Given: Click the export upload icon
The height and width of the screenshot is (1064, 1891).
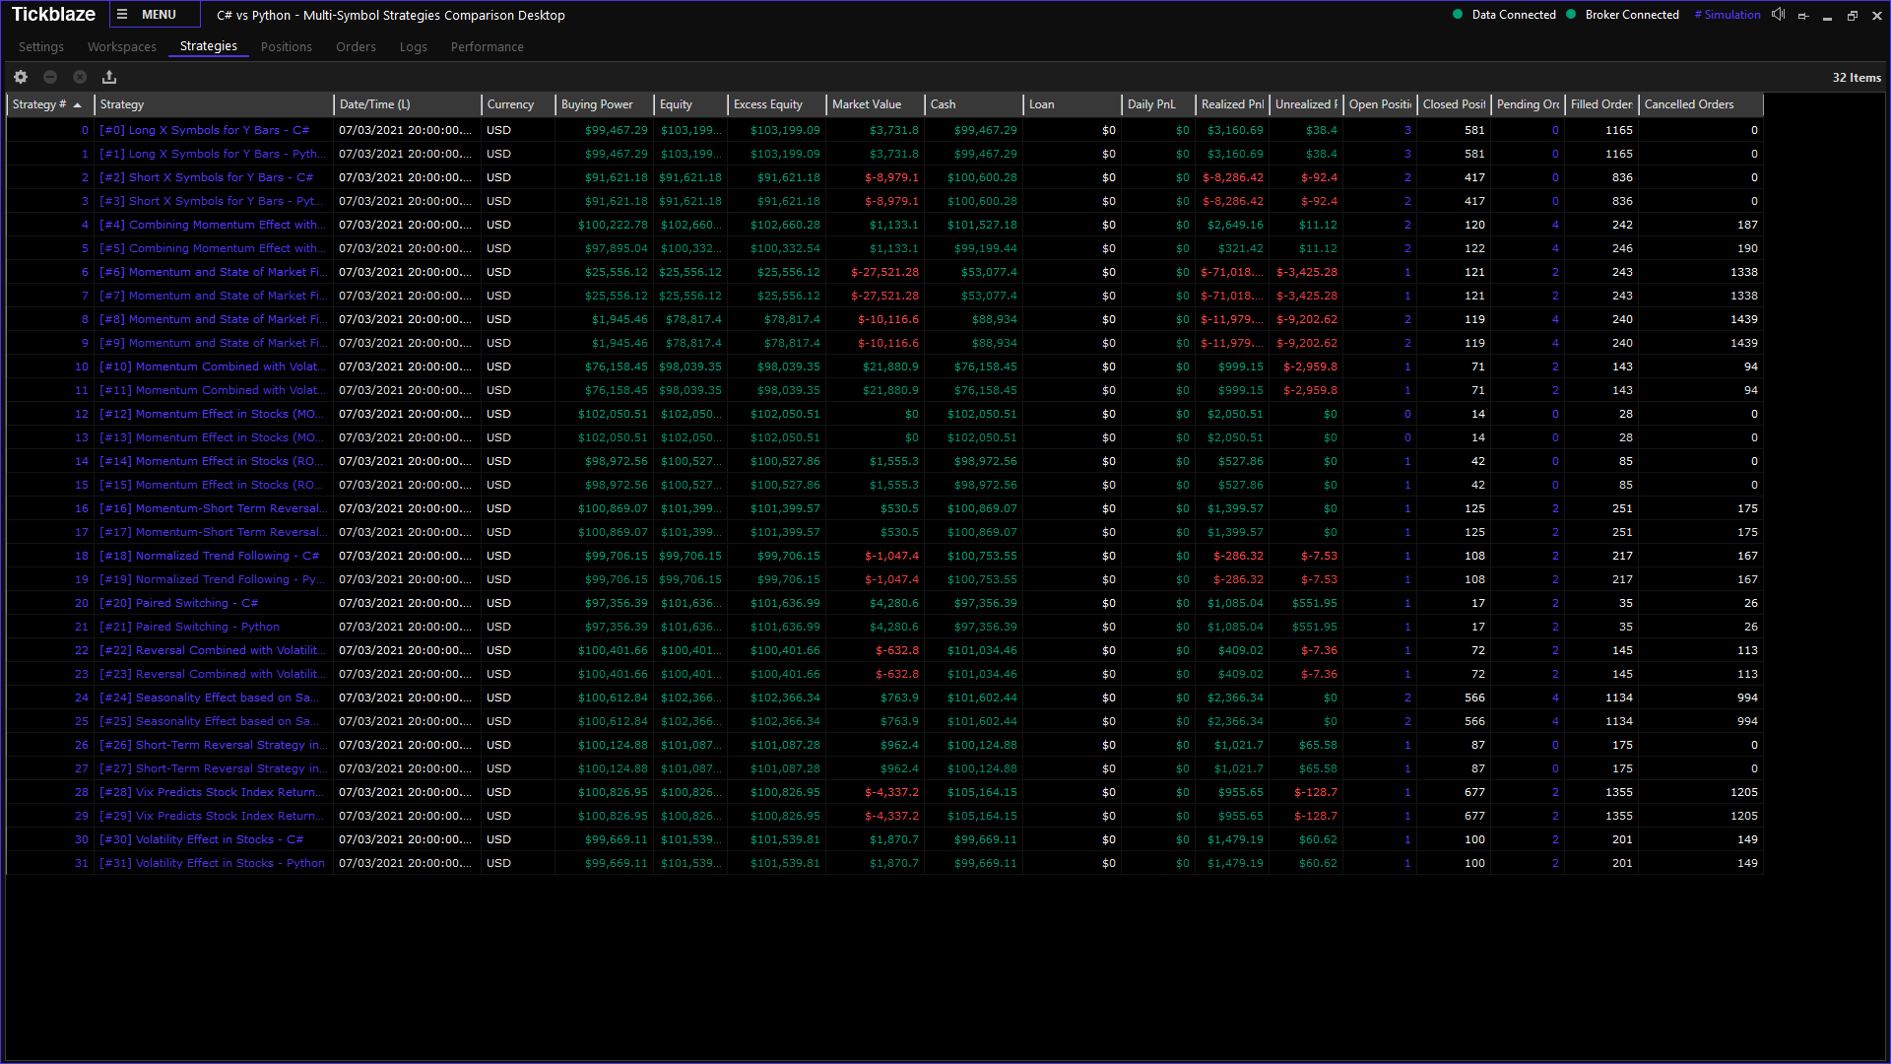Looking at the screenshot, I should (x=109, y=77).
